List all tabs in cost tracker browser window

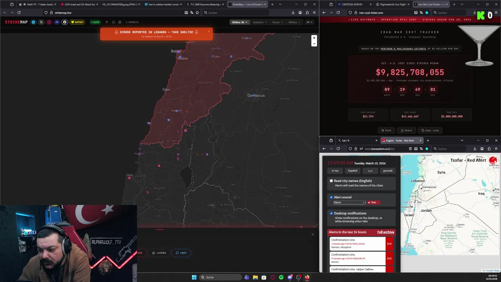click(462, 4)
